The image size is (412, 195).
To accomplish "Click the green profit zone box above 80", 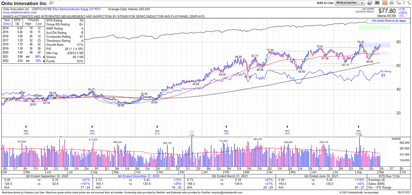I will [x=374, y=27].
